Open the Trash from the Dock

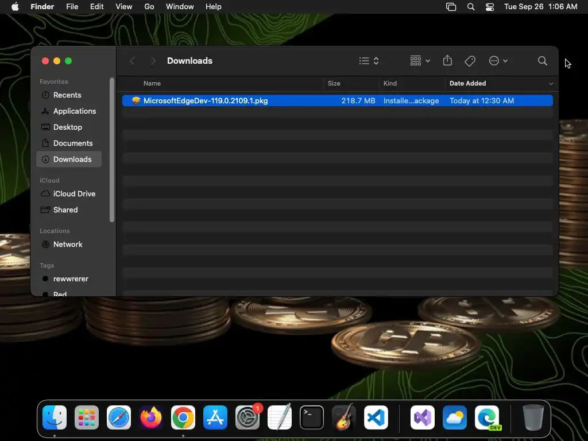click(533, 417)
